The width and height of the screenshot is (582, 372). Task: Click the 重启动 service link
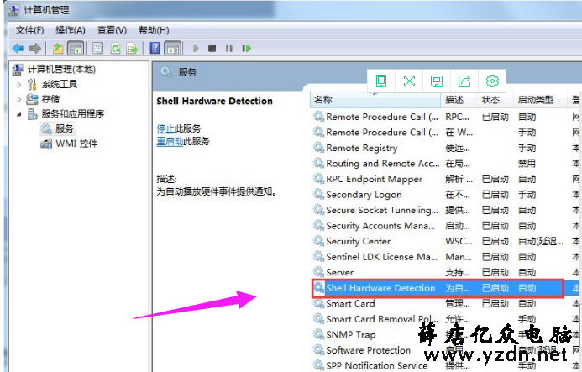pos(170,141)
